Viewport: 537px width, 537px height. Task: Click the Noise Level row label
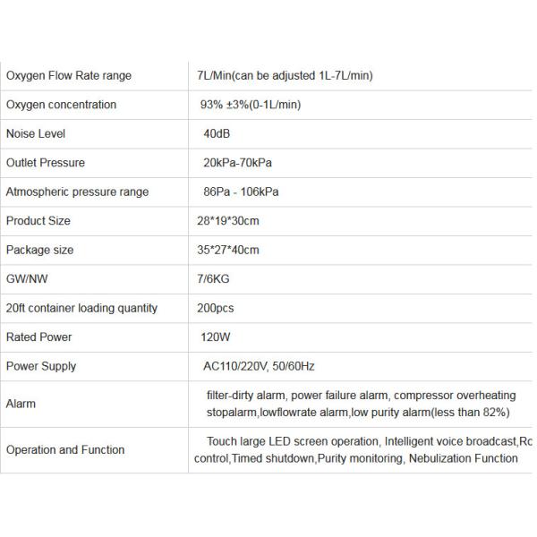click(x=36, y=134)
